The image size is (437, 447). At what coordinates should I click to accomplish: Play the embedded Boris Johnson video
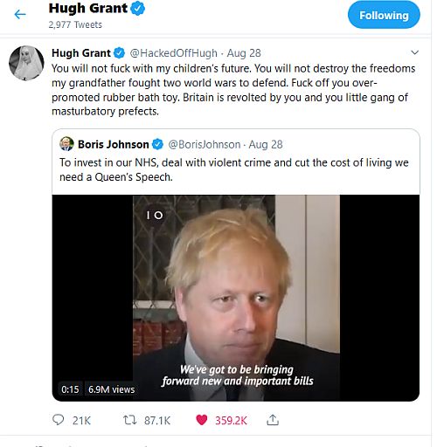236,298
